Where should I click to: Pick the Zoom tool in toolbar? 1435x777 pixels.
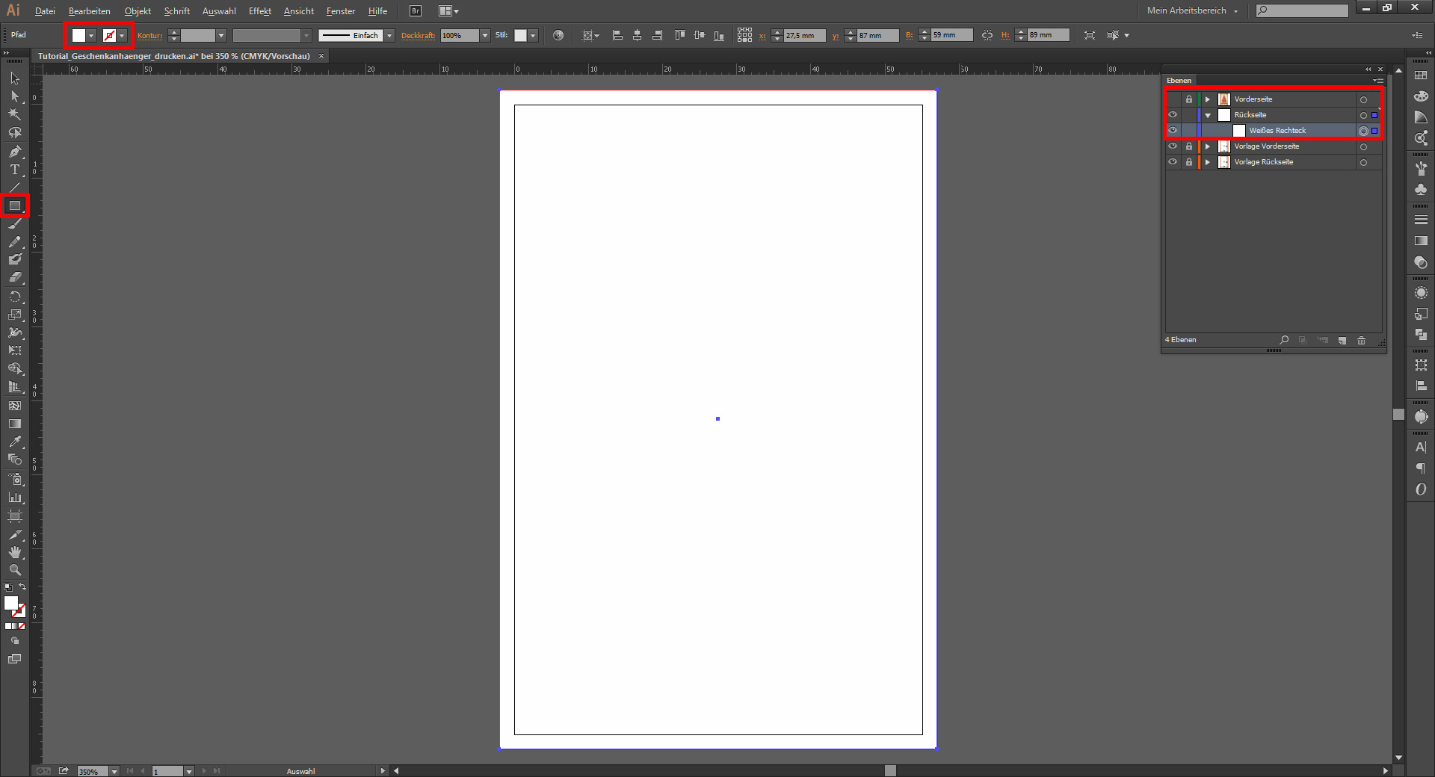click(x=15, y=570)
